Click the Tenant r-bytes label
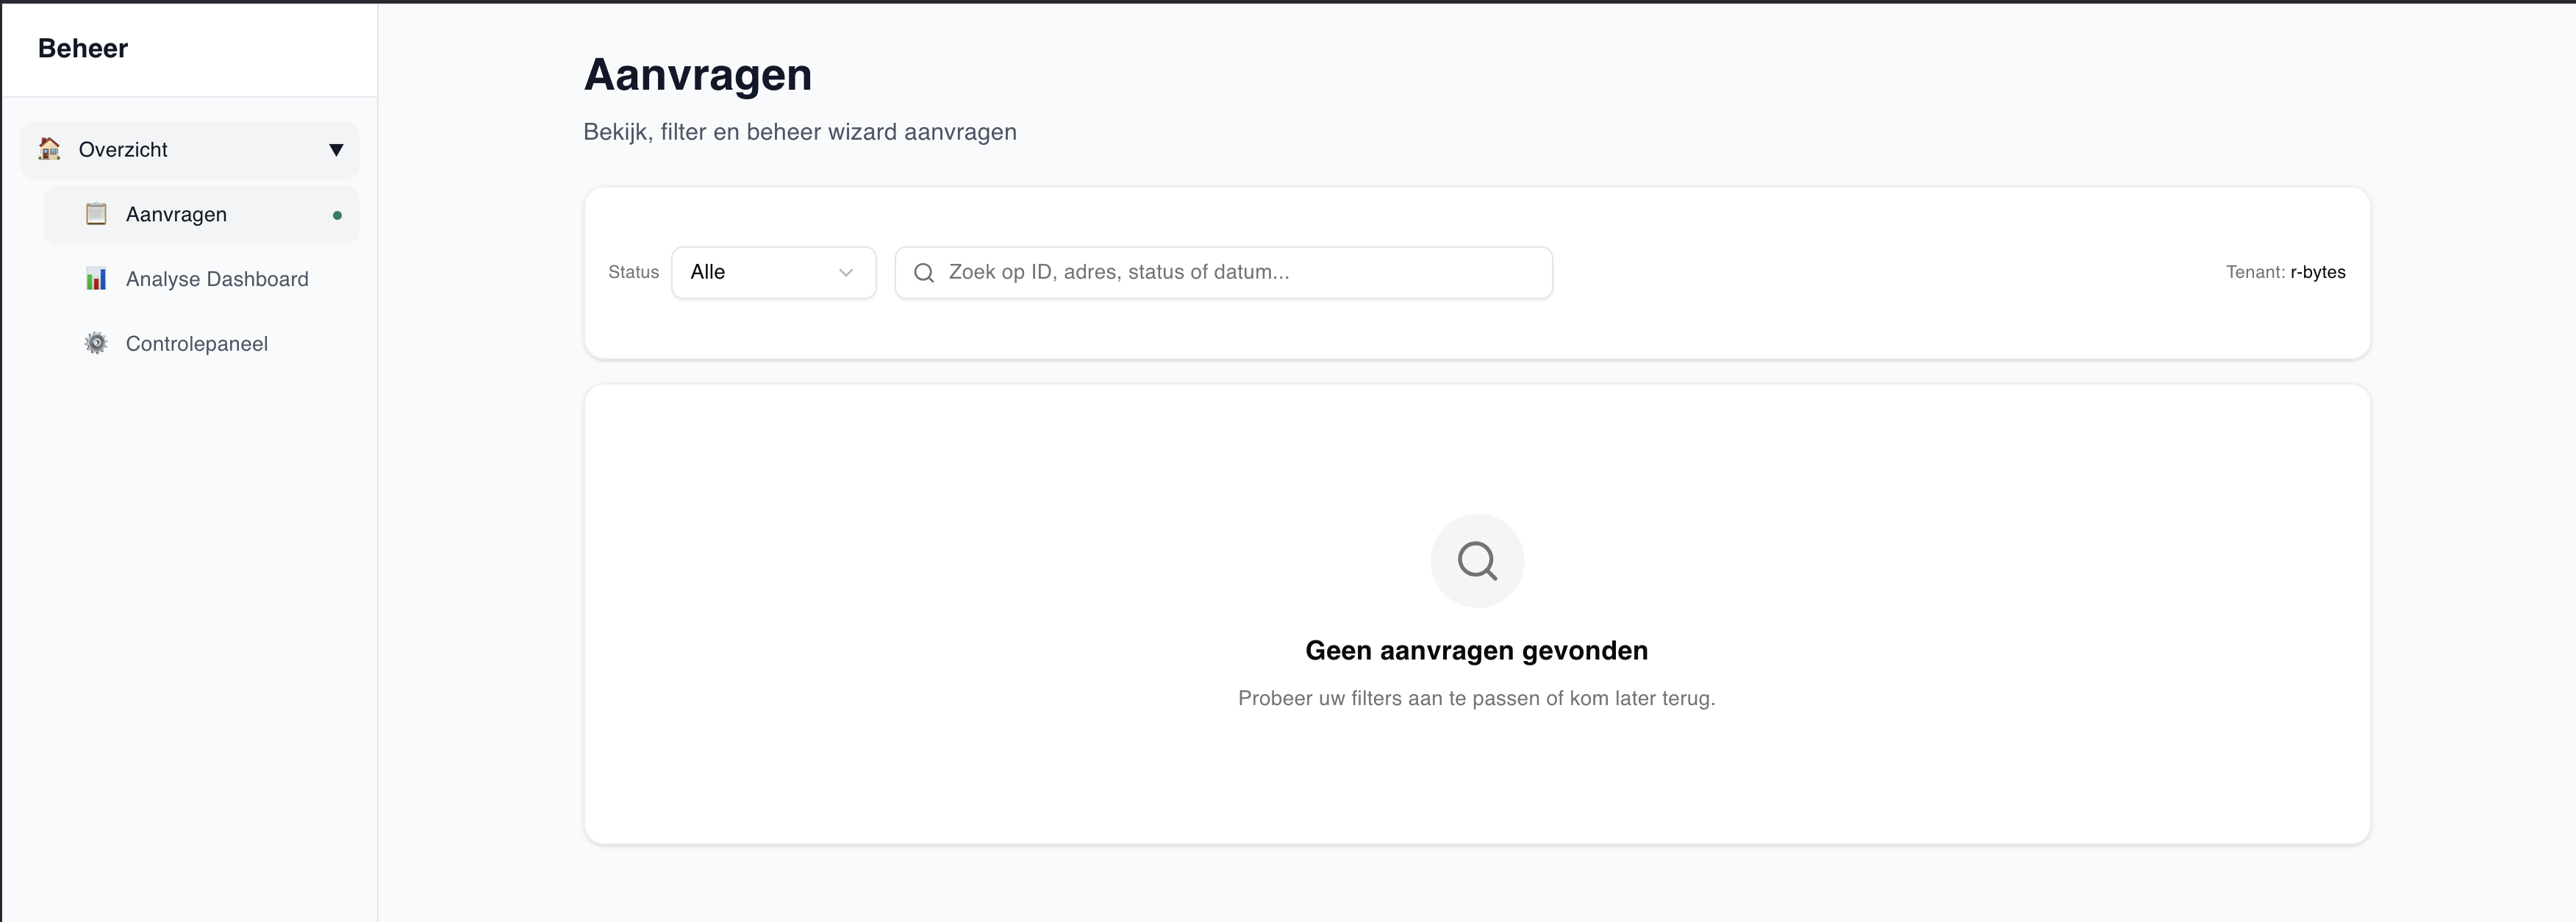Screen dimensions: 2576x922 [x=2286, y=272]
